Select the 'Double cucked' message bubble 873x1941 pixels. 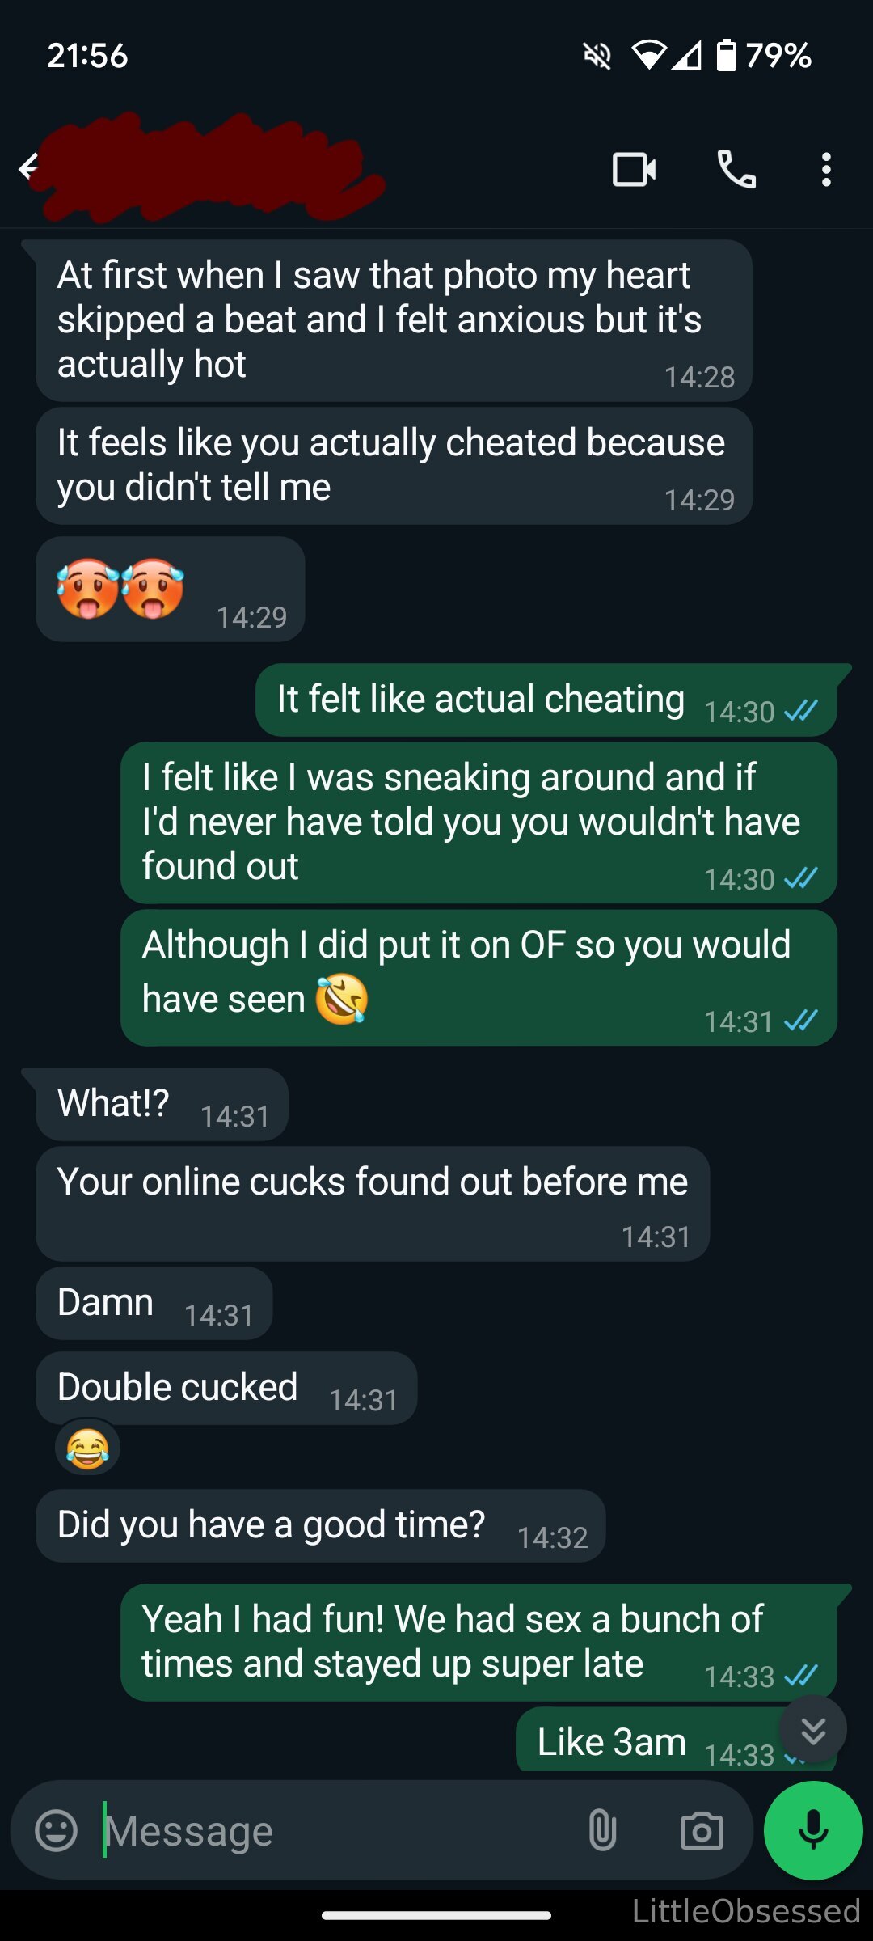click(x=226, y=1388)
